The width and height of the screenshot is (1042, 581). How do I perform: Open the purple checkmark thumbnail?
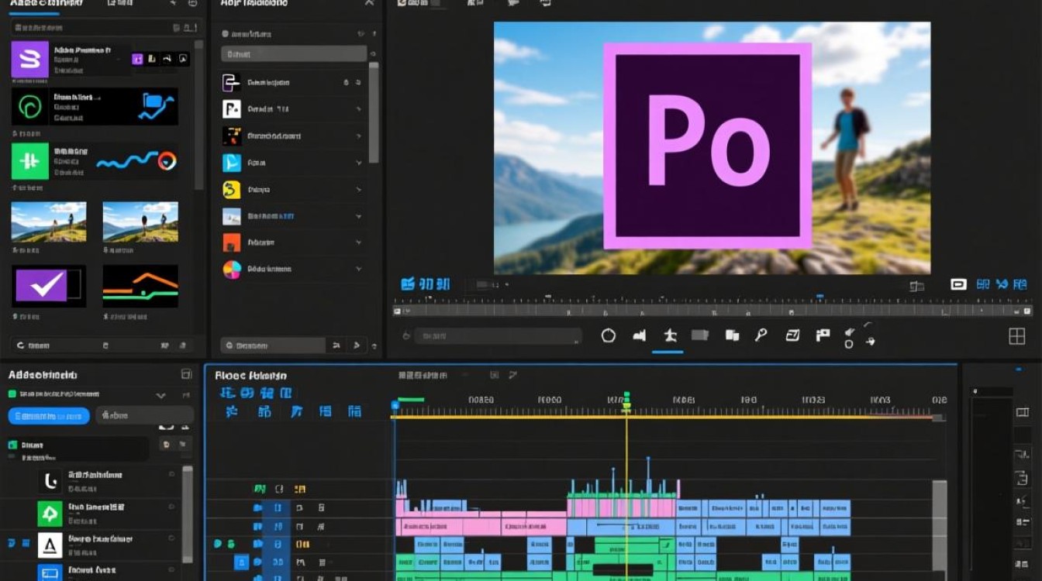coord(48,286)
